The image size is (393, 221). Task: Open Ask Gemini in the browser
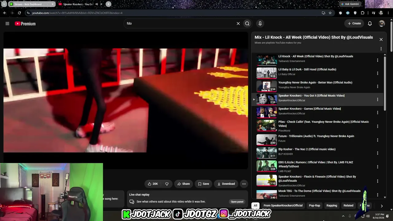click(350, 4)
